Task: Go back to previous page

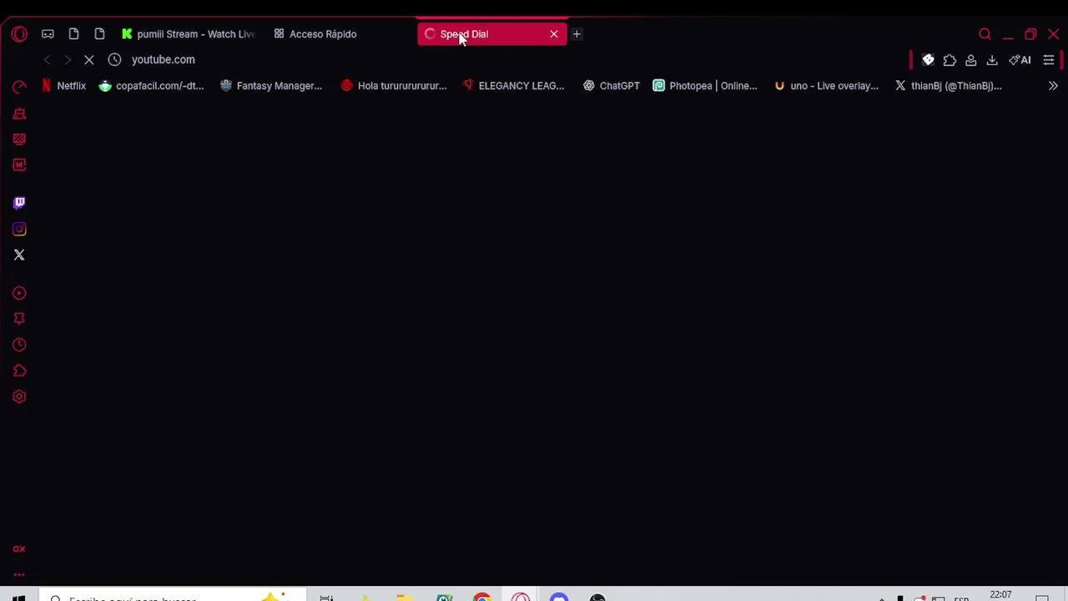Action: (x=47, y=59)
